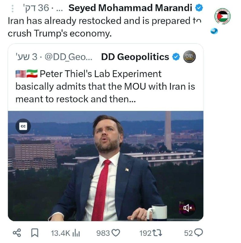Toggle closed captions with CC button
Screen dimensions: 241x243
23,126
